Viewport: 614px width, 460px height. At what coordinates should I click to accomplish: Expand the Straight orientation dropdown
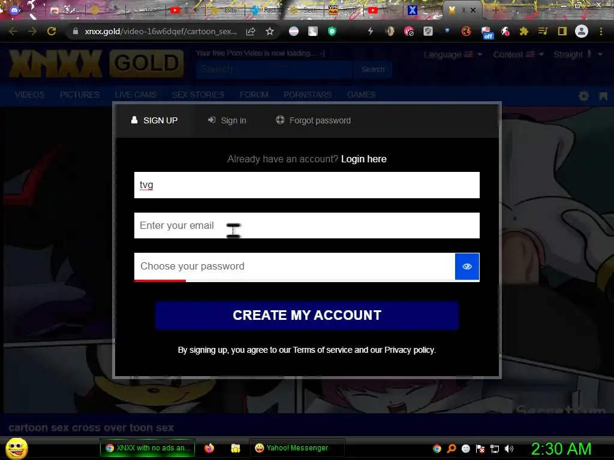pos(578,55)
